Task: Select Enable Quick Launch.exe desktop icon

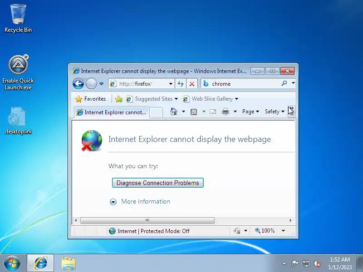Action: click(18, 73)
